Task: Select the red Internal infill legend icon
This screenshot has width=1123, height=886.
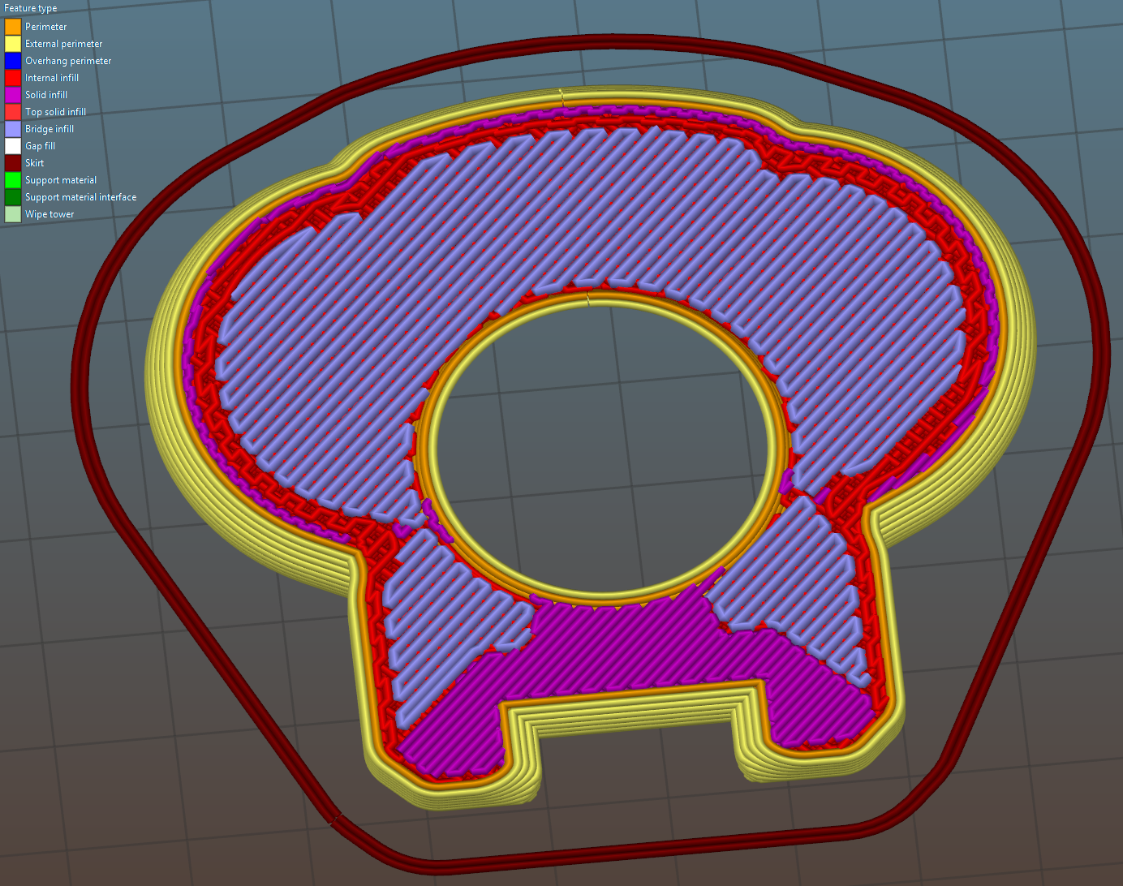Action: [x=13, y=77]
